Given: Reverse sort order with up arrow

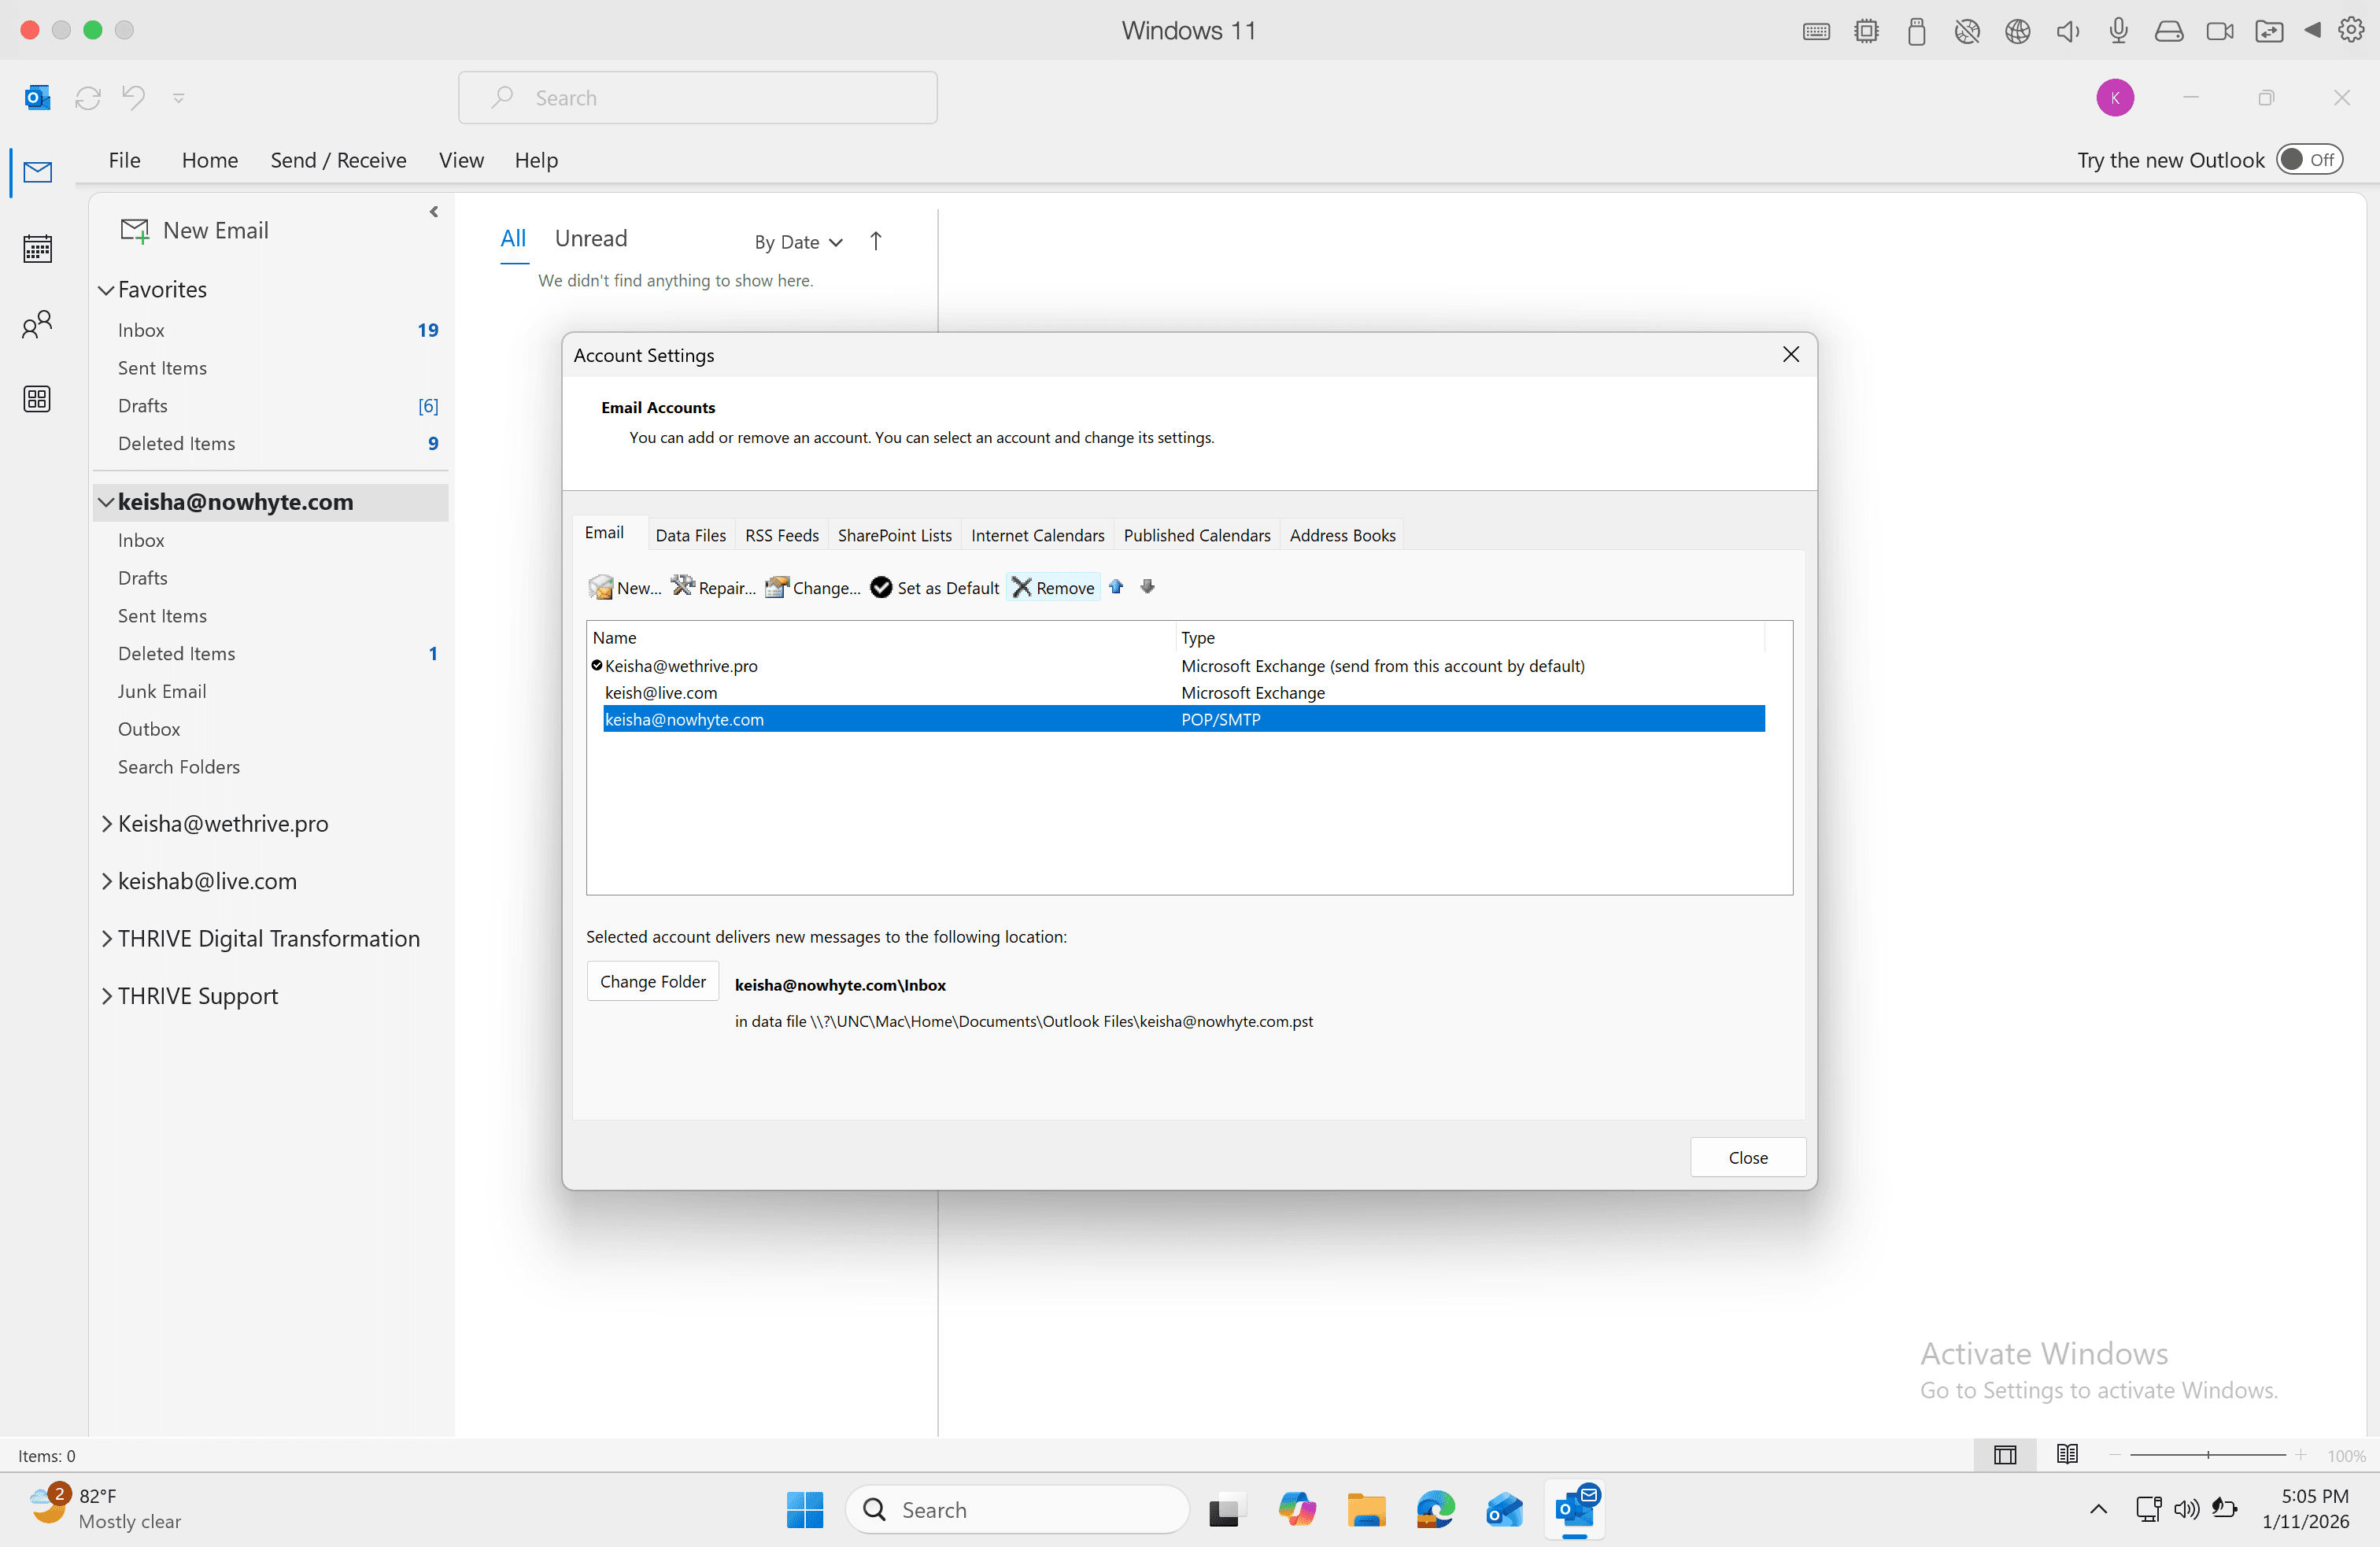Looking at the screenshot, I should coord(875,241).
